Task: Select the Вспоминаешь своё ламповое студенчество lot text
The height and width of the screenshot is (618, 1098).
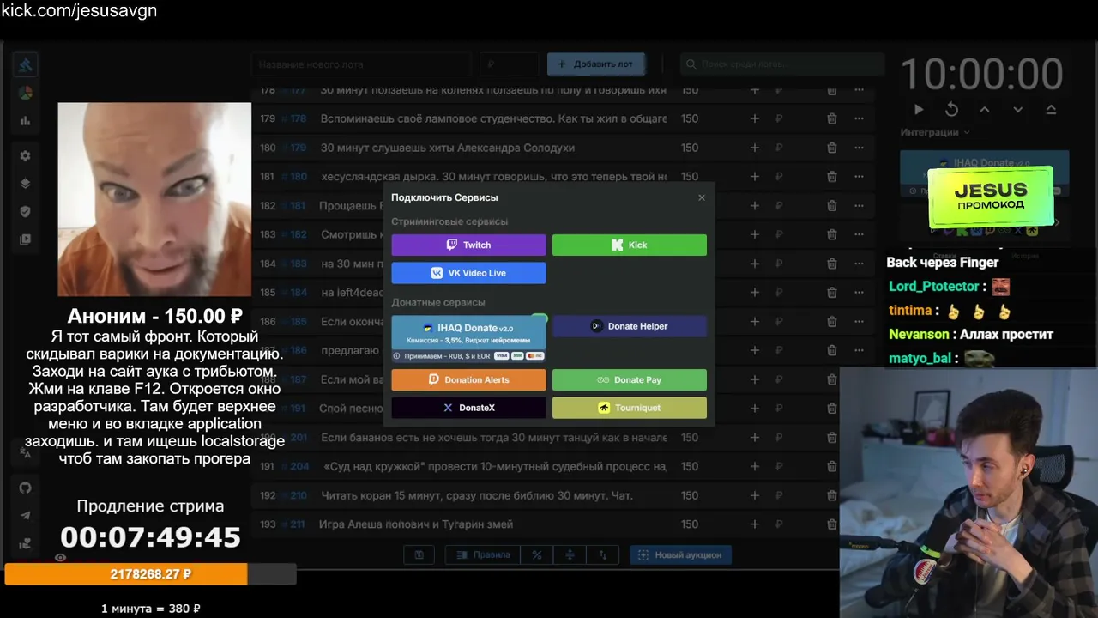Action: [x=493, y=118]
